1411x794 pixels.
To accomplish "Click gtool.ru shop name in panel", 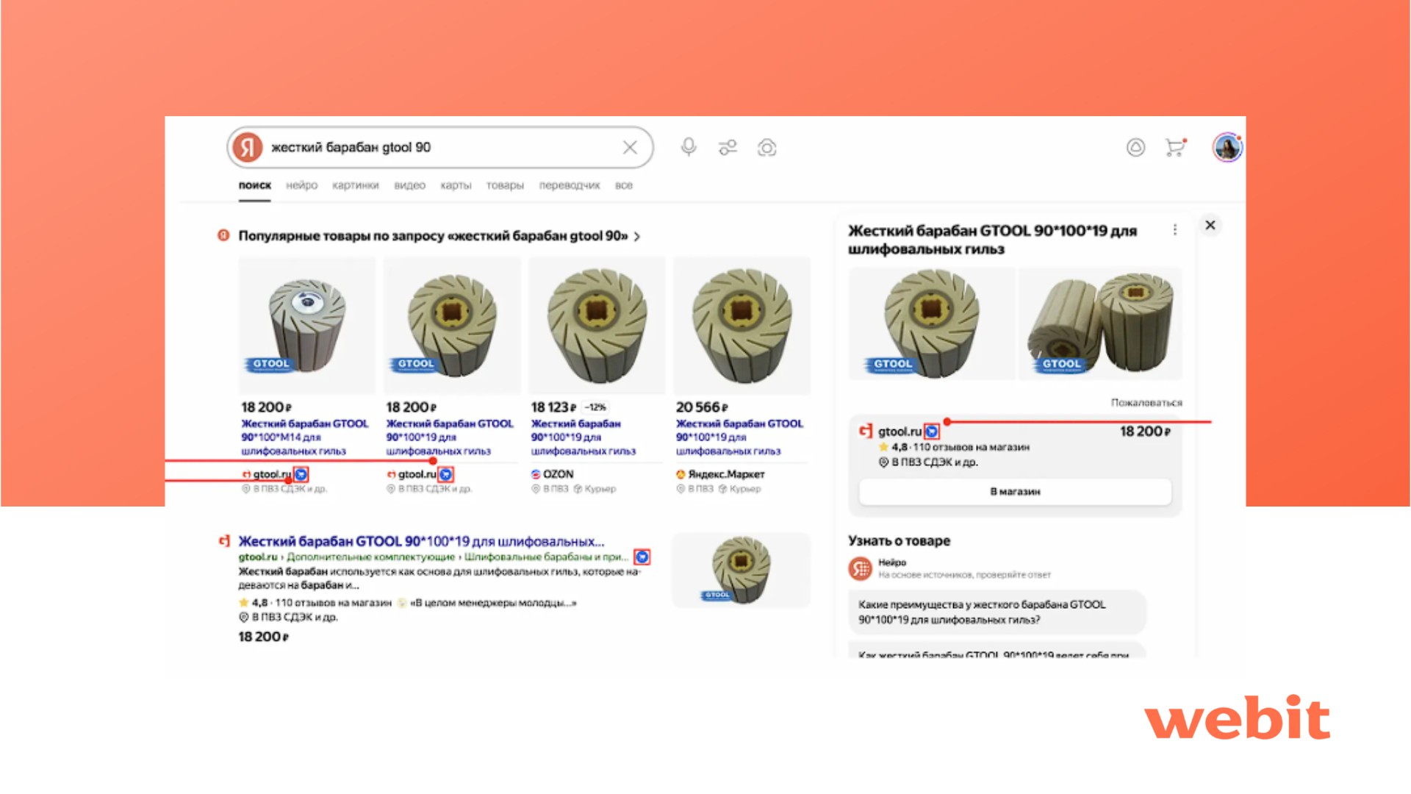I will (900, 432).
